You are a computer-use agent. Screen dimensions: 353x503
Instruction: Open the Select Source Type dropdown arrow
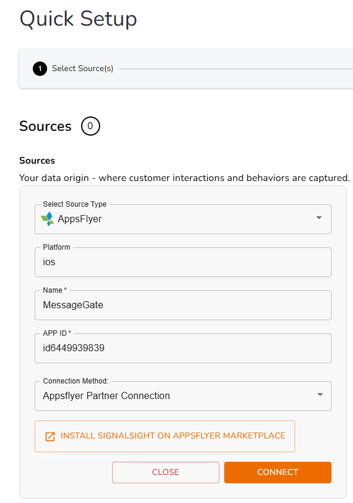(x=319, y=218)
